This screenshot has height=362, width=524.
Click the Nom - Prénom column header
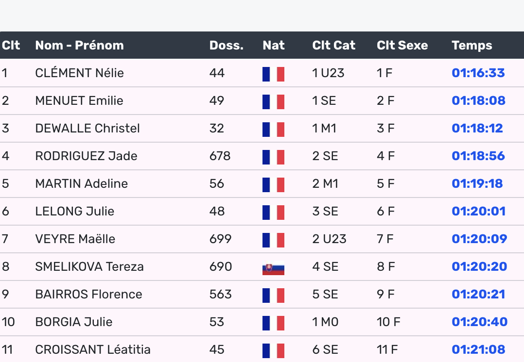(79, 46)
